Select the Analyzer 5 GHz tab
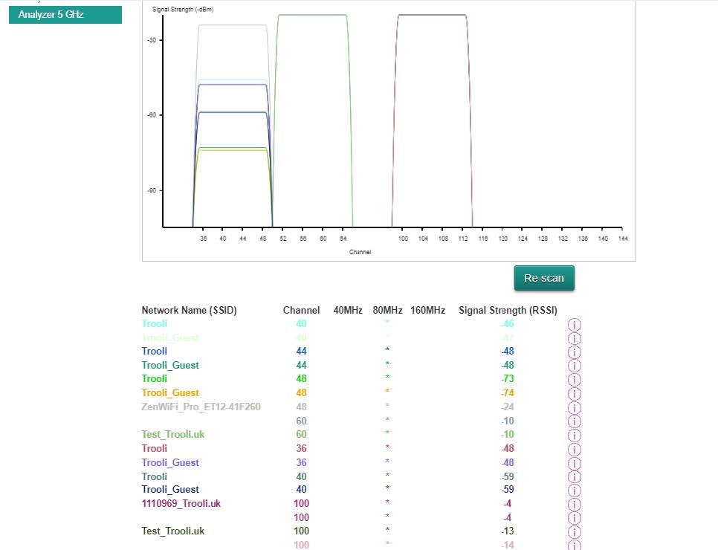This screenshot has height=550, width=718. (65, 15)
